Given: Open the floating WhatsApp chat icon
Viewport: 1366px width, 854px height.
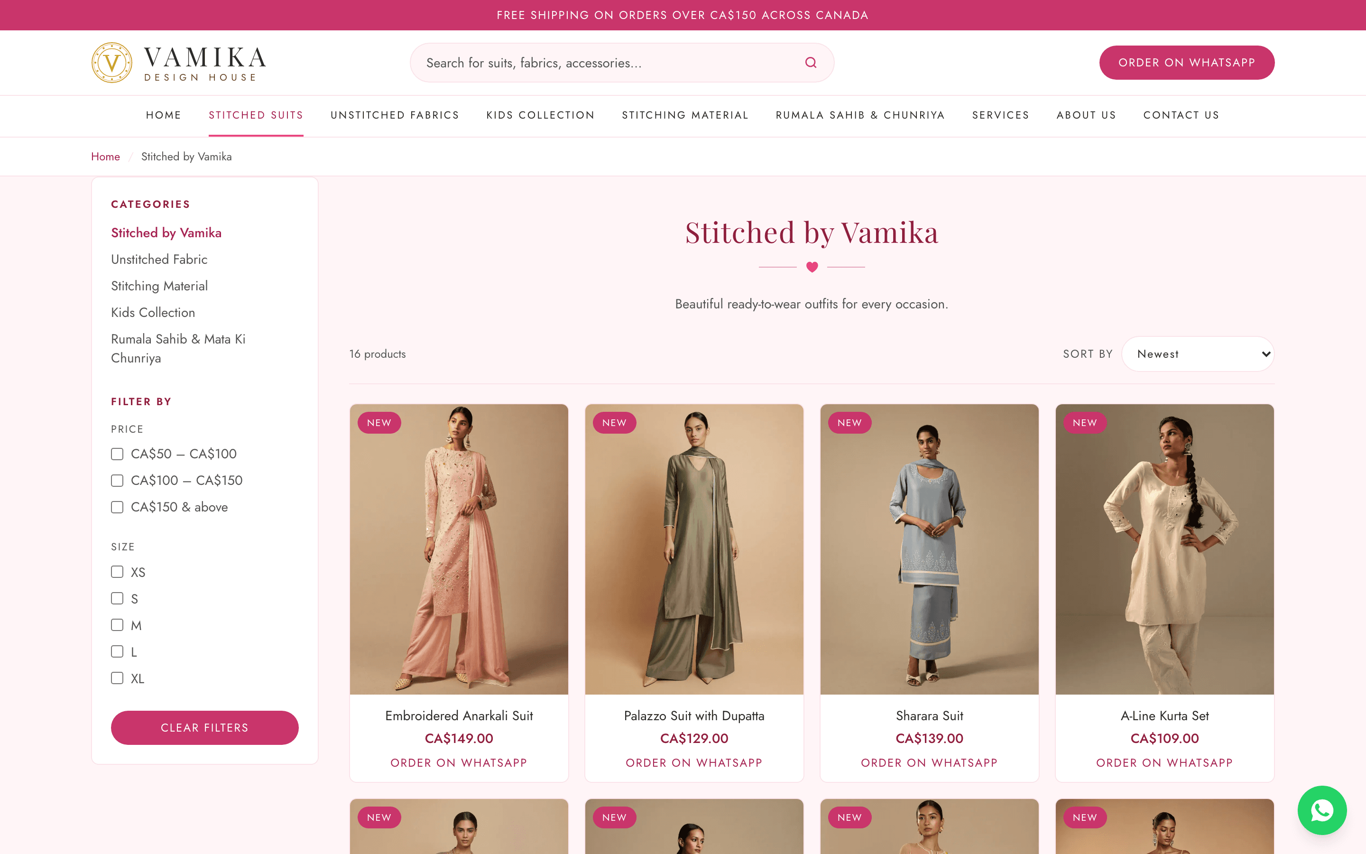Looking at the screenshot, I should tap(1322, 810).
